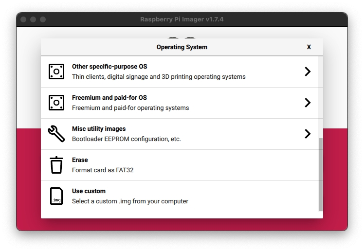This screenshot has width=364, height=251.
Task: Choose the Freemium and paid-for OS title
Action: (x=109, y=98)
